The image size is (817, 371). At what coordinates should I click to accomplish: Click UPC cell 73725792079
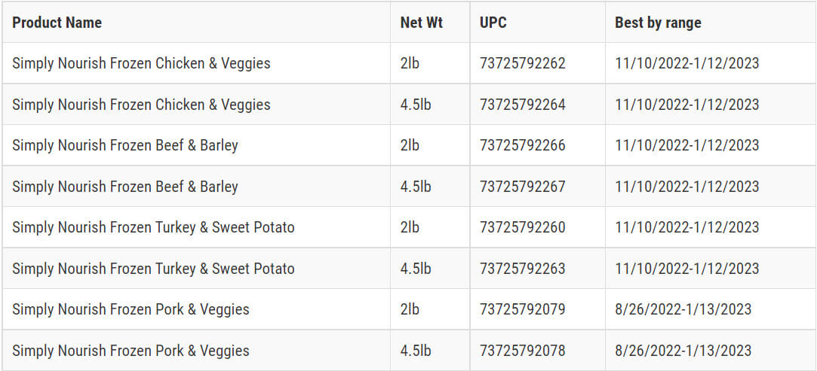[522, 309]
